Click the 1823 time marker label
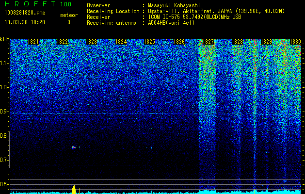 point(92,42)
